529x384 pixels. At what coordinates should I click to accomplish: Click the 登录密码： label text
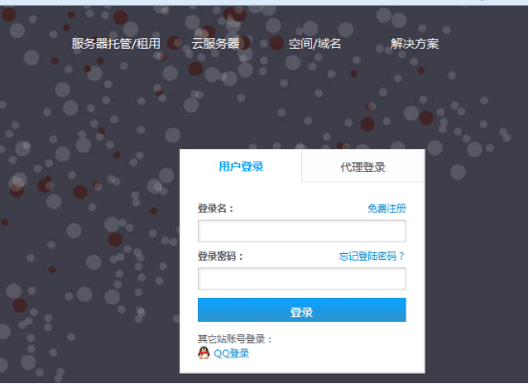tap(221, 256)
